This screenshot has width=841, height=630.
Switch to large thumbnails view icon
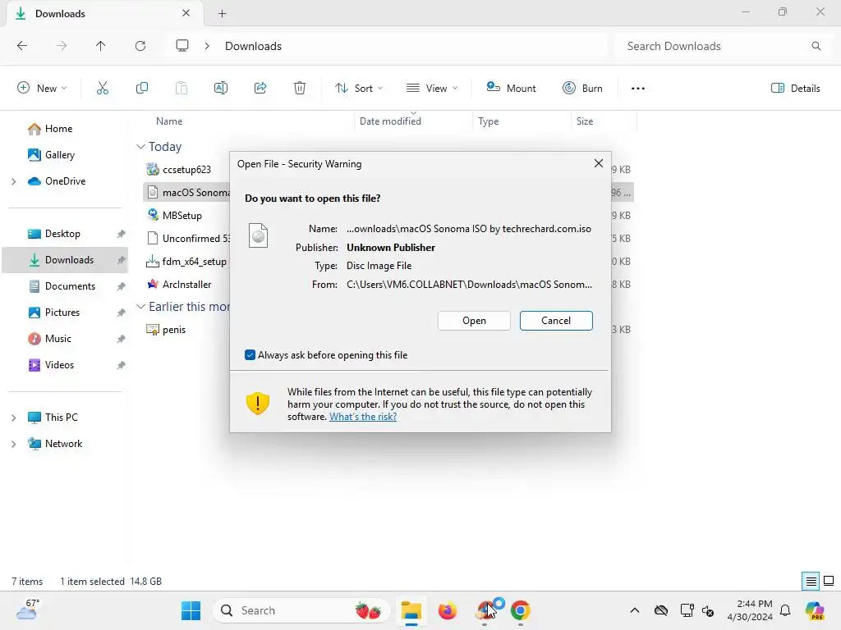pos(828,581)
